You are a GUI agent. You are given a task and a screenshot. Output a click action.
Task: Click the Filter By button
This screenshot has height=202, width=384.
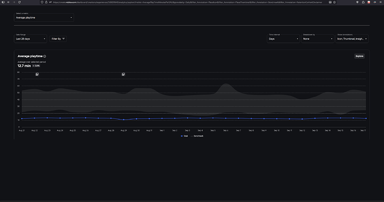pos(58,39)
